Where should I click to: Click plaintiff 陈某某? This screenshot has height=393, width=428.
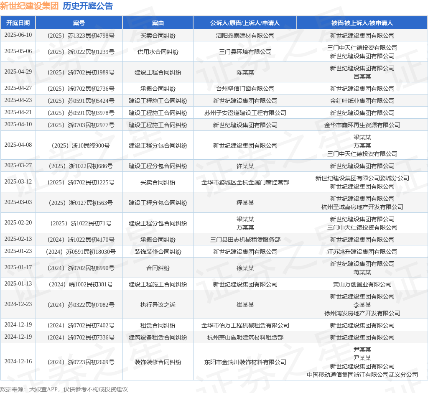point(245,72)
